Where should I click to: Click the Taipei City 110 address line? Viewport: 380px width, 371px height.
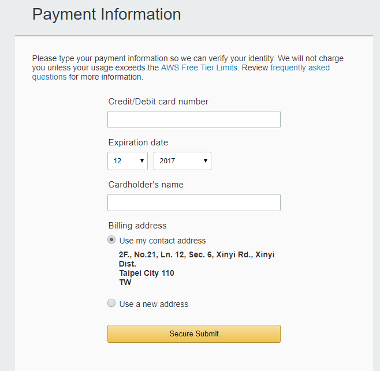tap(147, 273)
